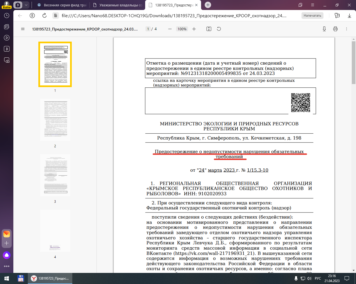356x284 pixels.
Task: Click the fit to page icon
Action: tap(209, 29)
